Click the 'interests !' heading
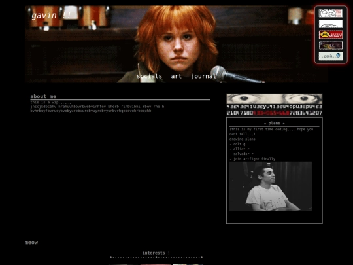This screenshot has width=353, height=265. [x=156, y=253]
